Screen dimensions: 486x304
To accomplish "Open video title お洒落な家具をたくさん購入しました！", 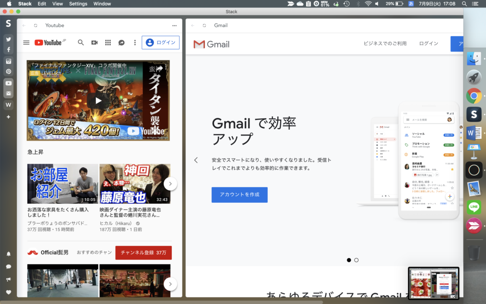I will pyautogui.click(x=58, y=212).
